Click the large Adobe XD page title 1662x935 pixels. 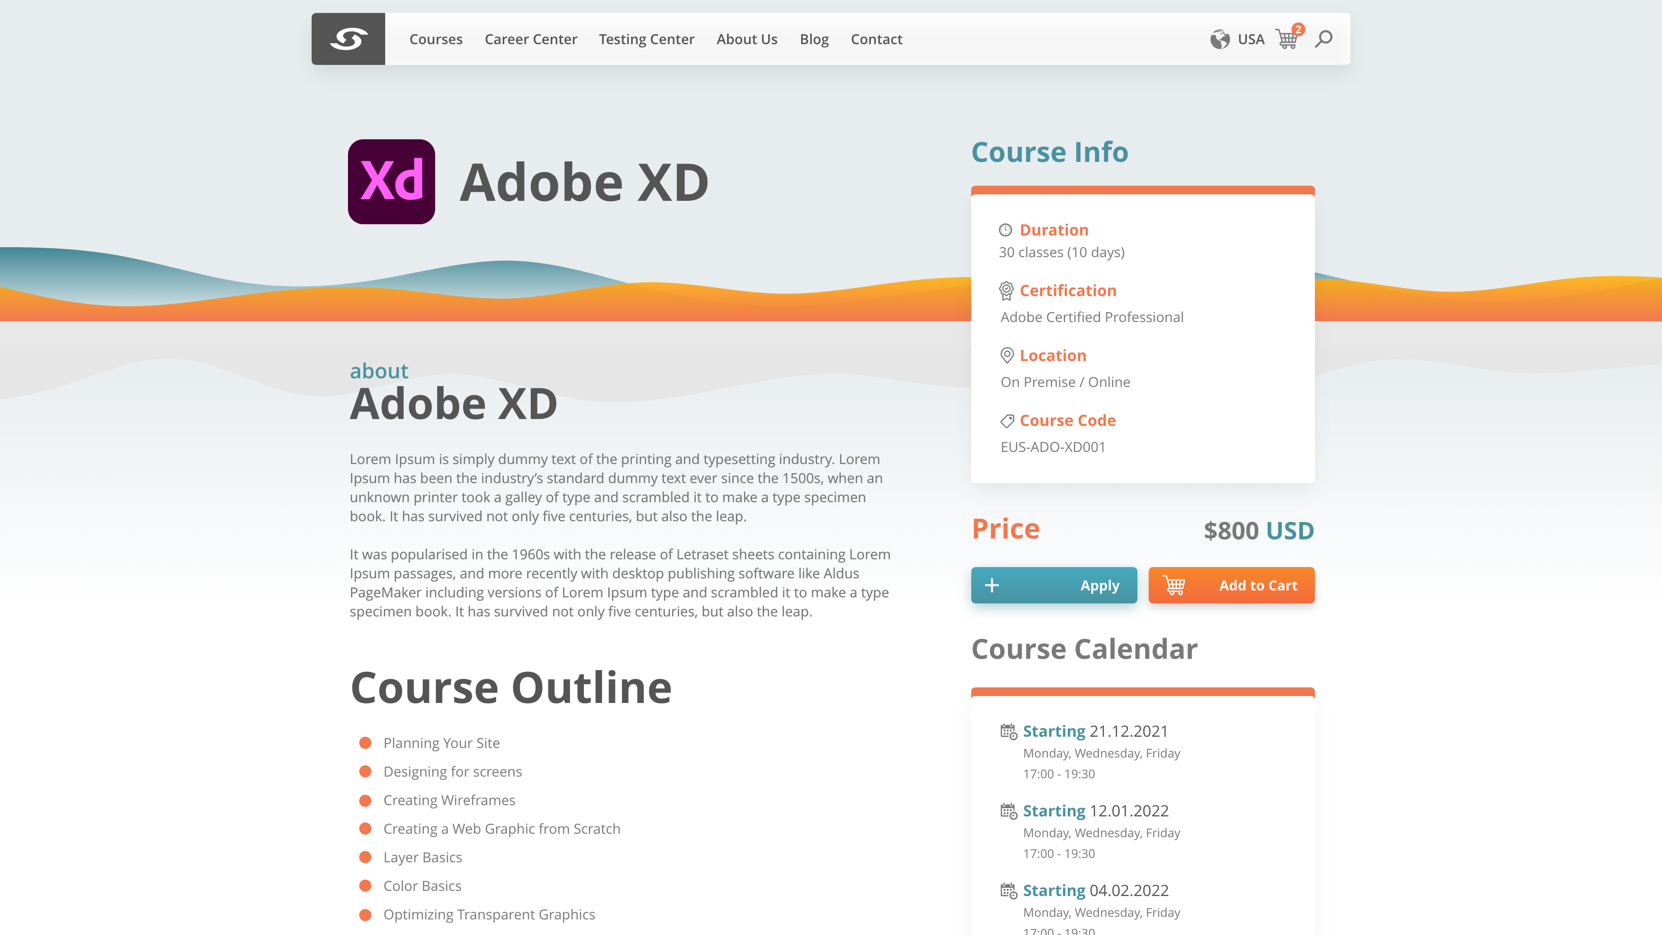click(583, 182)
